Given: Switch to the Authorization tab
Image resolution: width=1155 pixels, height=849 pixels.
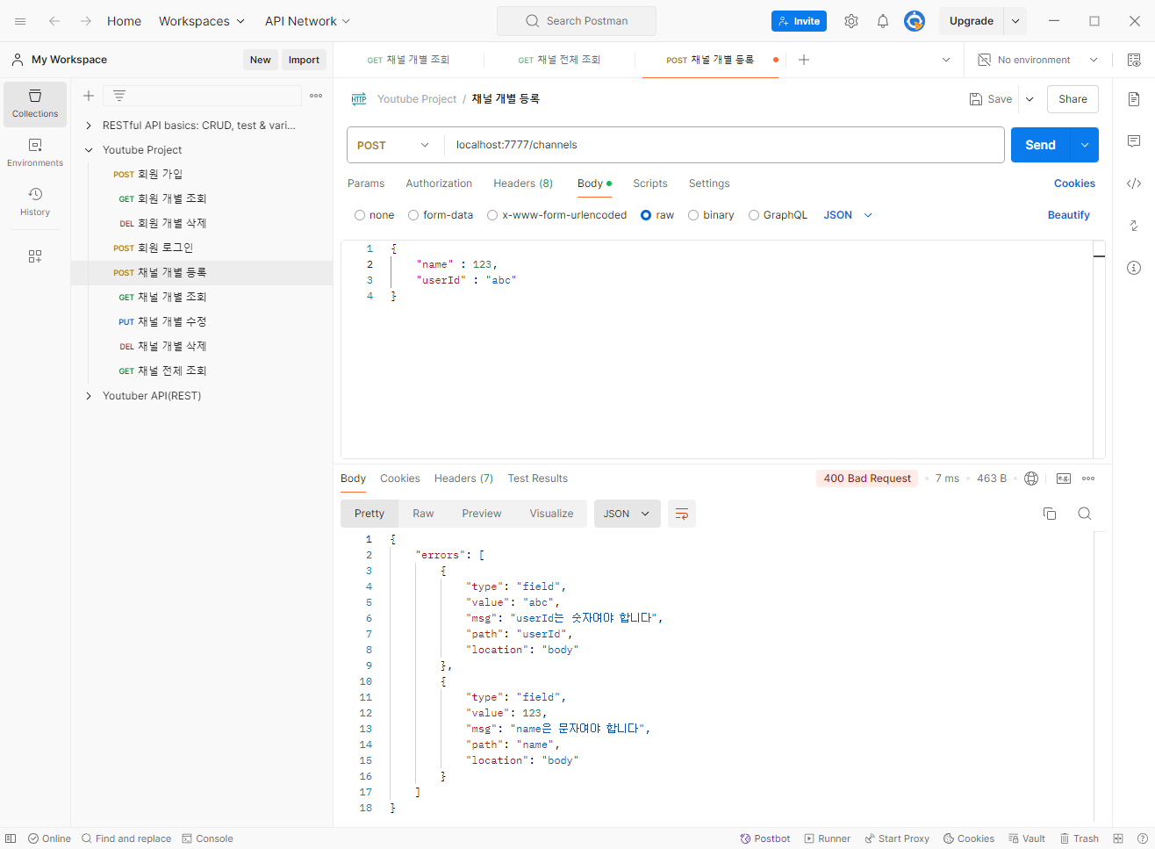Looking at the screenshot, I should coord(439,183).
